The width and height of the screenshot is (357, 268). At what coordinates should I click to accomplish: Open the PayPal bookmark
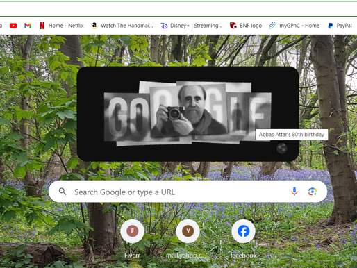click(x=340, y=26)
